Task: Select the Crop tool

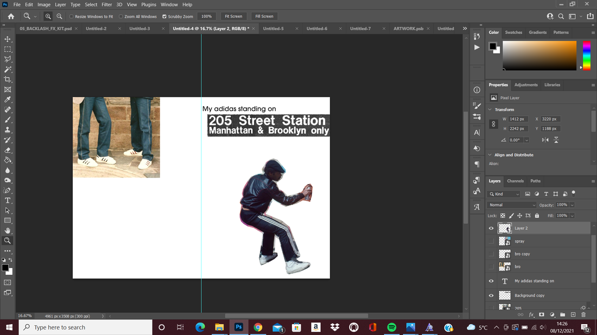Action: click(8, 80)
